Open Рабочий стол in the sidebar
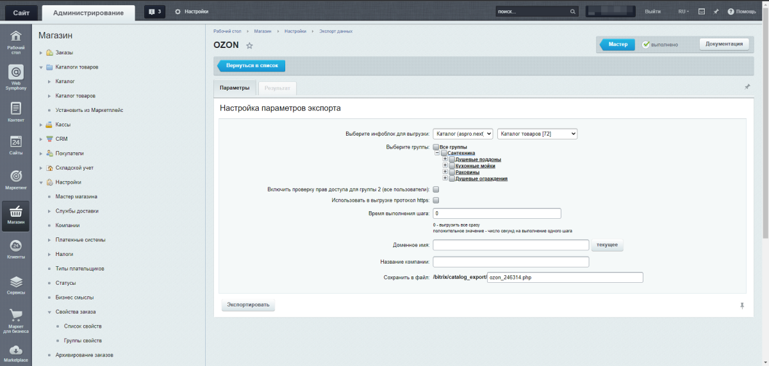Screen dimensions: 769x366 coord(16,40)
